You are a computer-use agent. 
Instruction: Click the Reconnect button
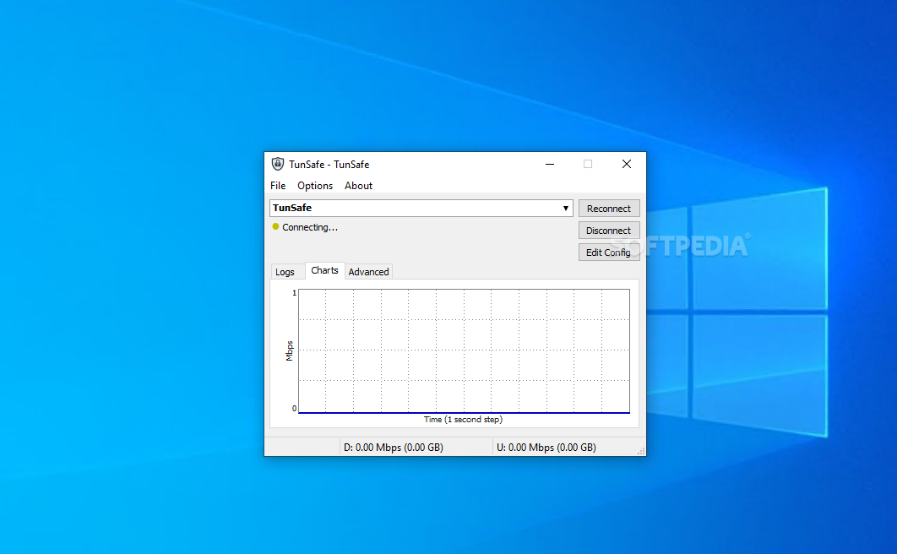[609, 209]
